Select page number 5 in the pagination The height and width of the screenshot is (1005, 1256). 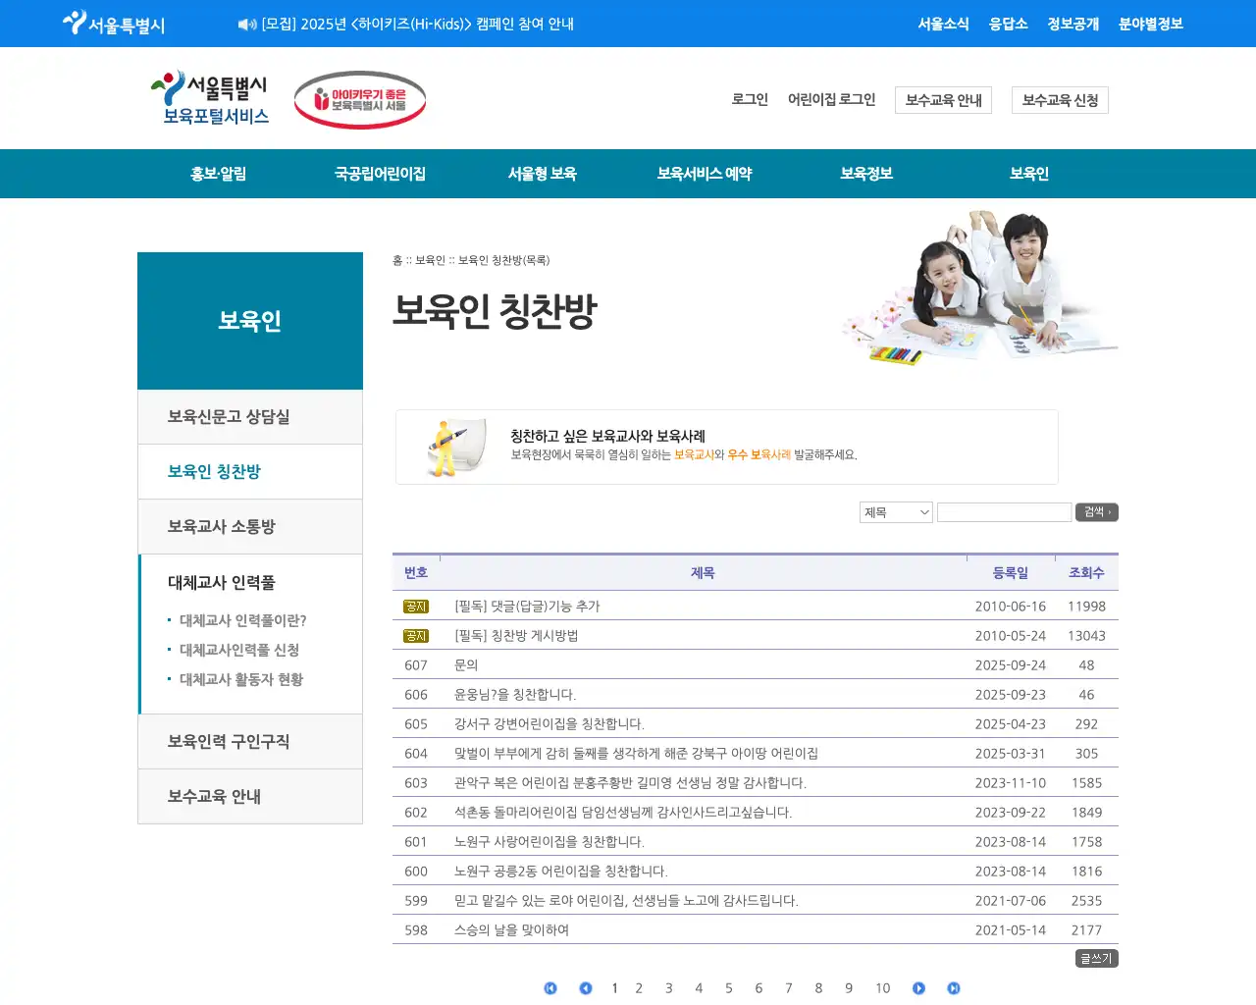(729, 988)
